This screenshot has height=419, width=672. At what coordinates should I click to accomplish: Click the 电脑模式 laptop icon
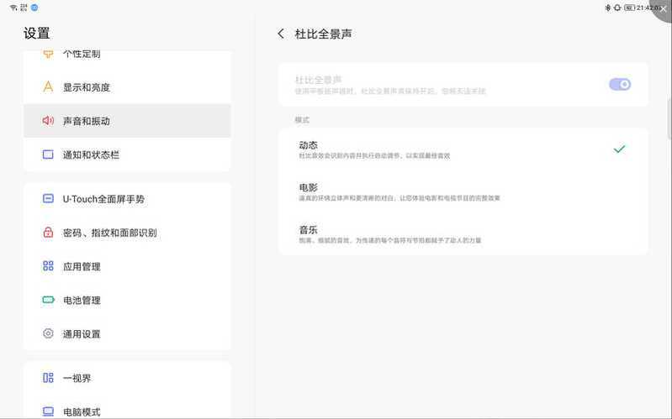(48, 411)
